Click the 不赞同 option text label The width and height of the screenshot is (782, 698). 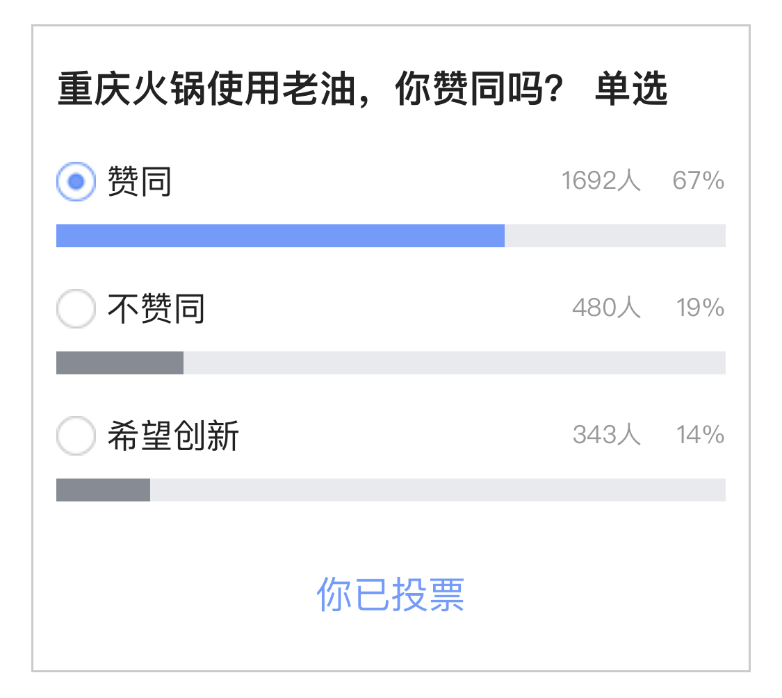tap(154, 308)
